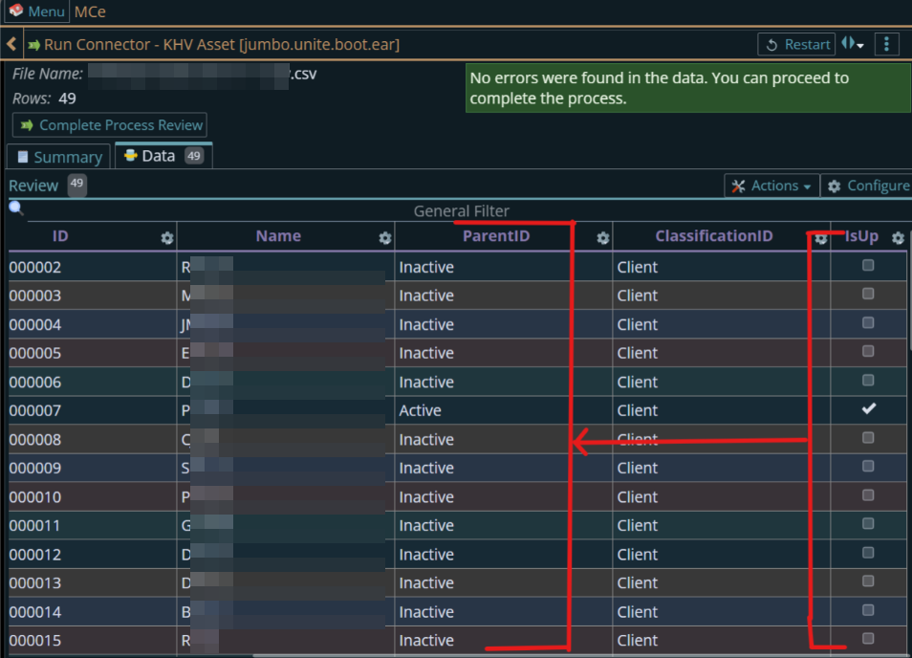
Task: Click the MCe label in top bar
Action: (90, 11)
